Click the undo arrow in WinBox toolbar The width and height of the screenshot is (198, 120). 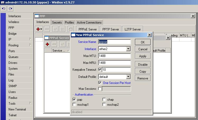4,8
